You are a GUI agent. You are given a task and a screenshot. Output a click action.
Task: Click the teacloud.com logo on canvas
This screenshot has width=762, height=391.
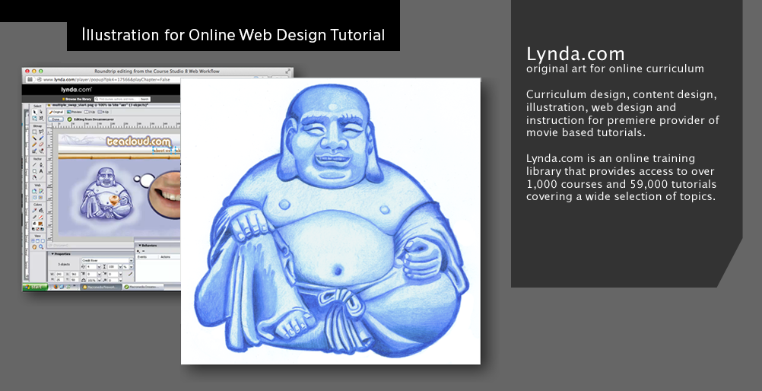click(138, 141)
